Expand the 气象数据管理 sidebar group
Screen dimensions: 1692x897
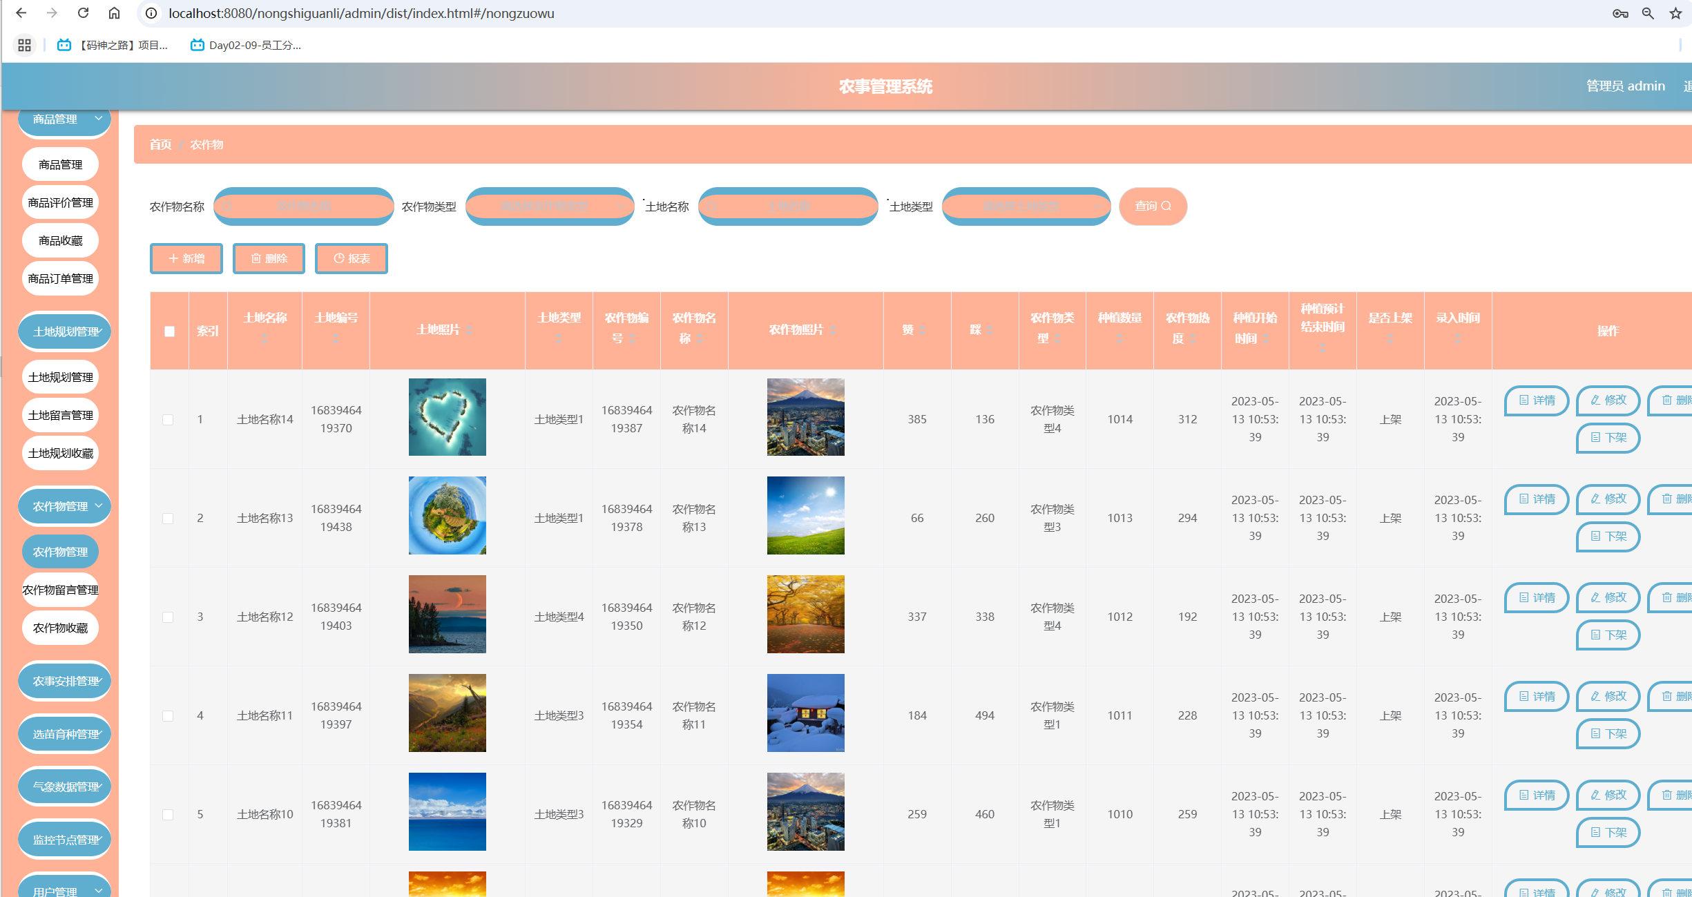coord(64,787)
